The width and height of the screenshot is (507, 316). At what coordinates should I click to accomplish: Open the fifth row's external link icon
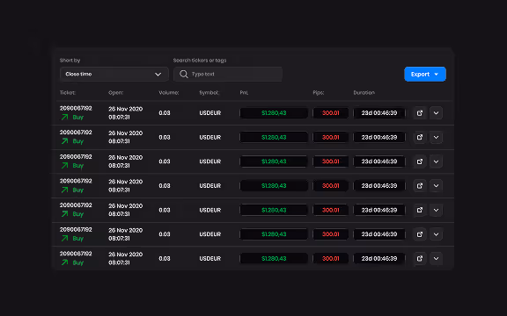[419, 210]
